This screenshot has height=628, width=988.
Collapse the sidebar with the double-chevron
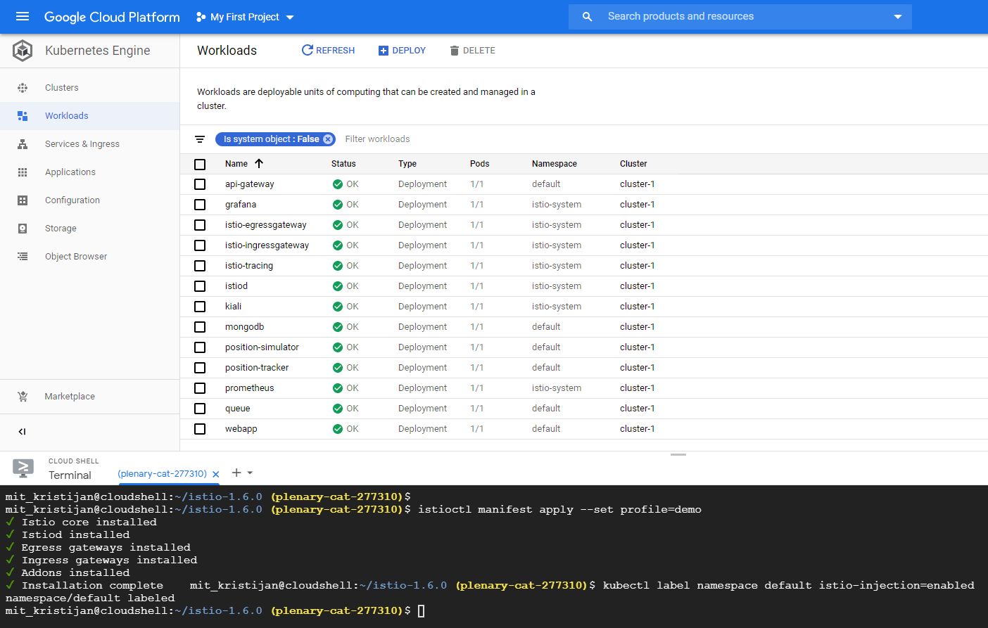(22, 431)
